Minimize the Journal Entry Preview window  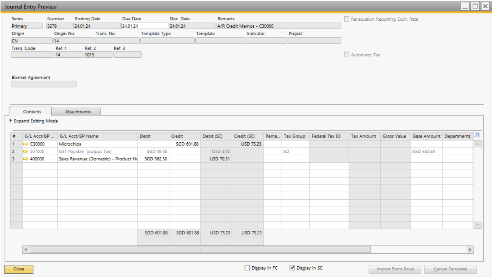tap(466, 6)
